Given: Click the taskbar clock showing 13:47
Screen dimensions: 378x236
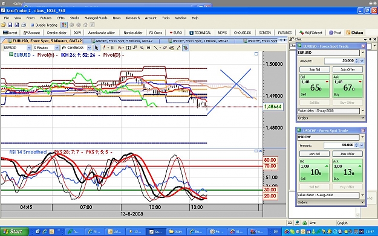Looking at the screenshot, I should click(x=370, y=232).
